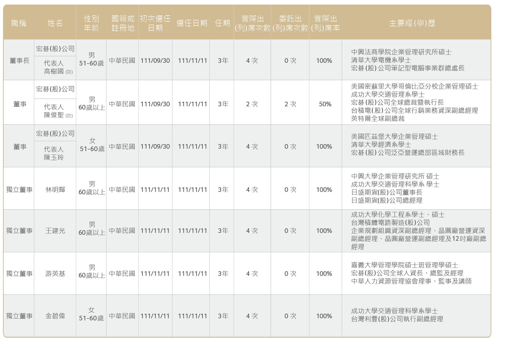Click 英特爾全球副總裁 text line

(378, 119)
